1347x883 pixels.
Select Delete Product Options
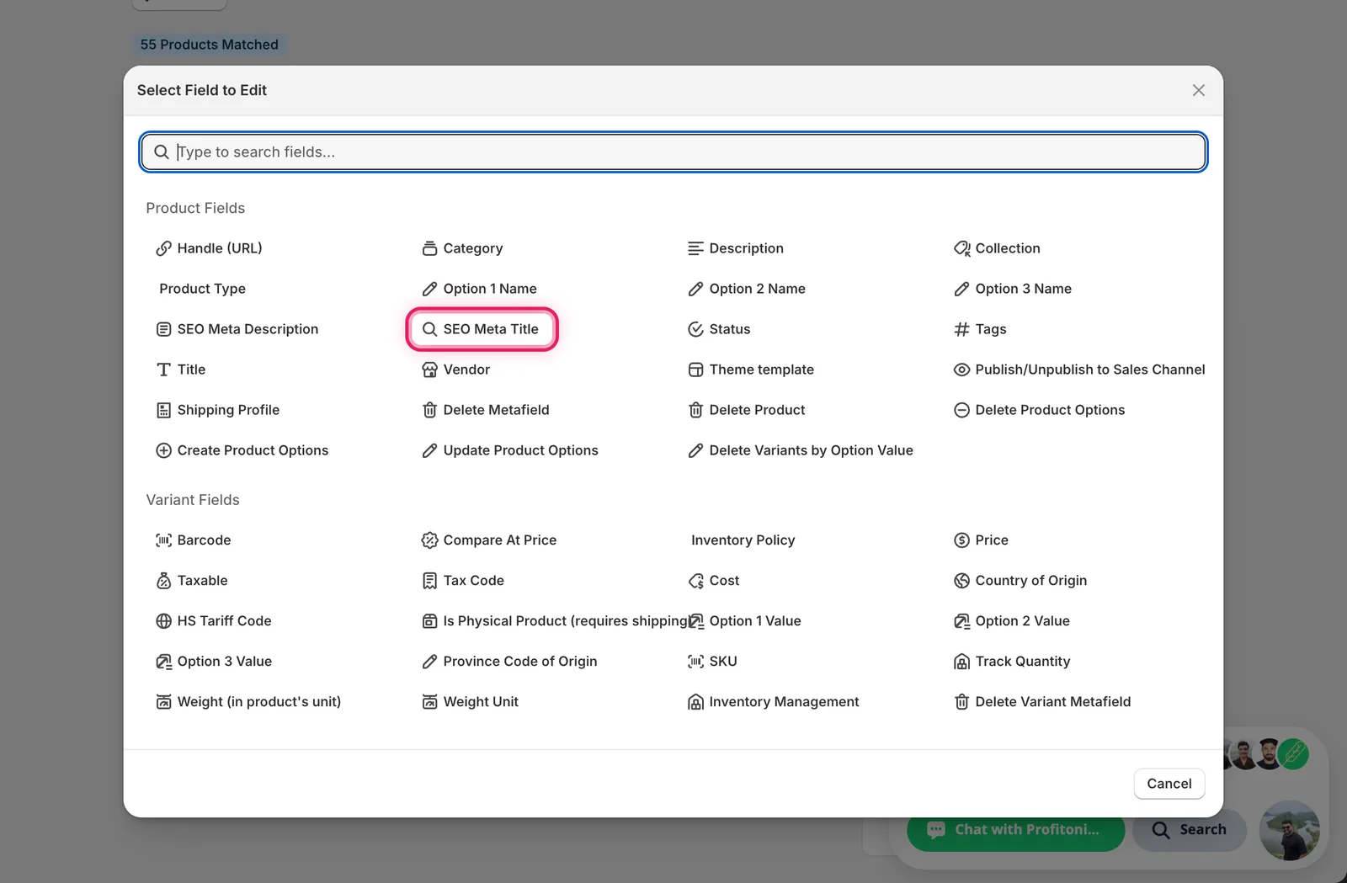click(1040, 410)
